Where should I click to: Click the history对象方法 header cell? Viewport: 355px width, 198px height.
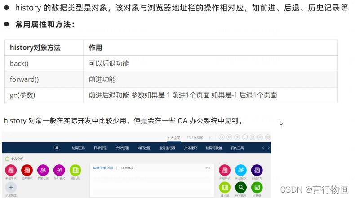point(44,48)
